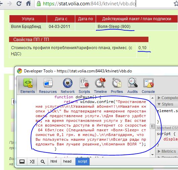
Task: Select the html breadcrumb item
Action: coord(54,162)
